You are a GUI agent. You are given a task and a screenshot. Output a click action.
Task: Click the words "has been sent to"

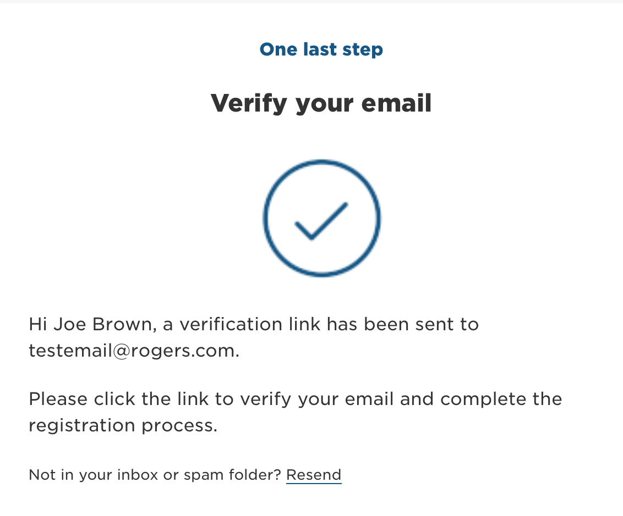(x=403, y=325)
